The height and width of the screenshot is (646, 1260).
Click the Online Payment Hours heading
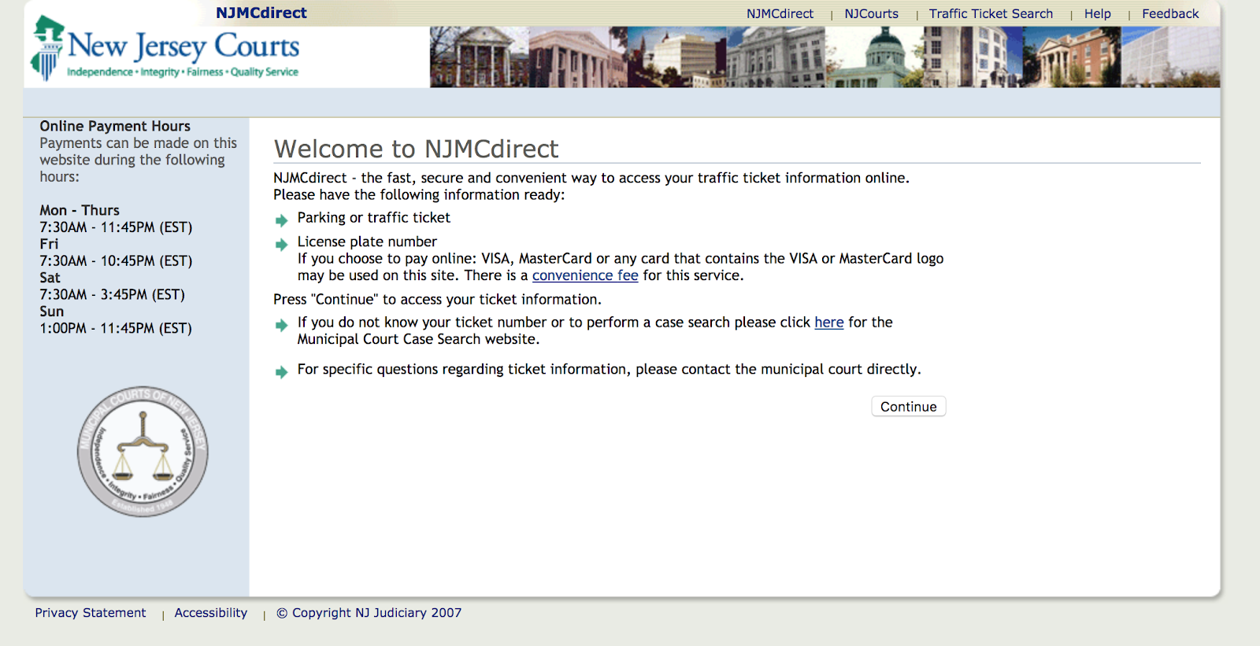(115, 126)
